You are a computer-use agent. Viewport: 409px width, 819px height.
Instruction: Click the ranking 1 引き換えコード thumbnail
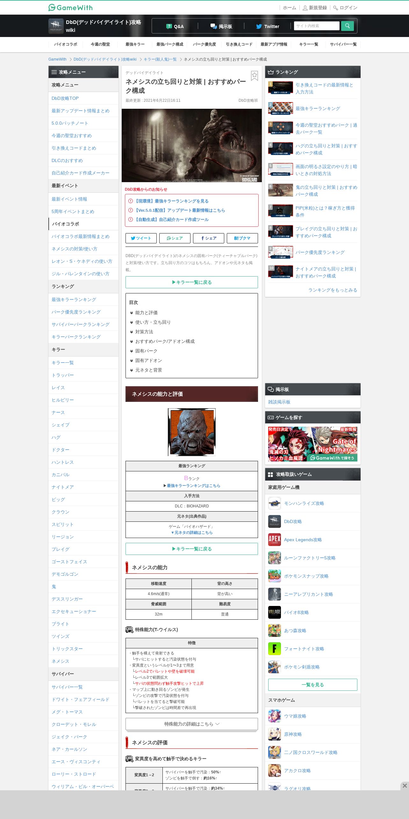(x=281, y=88)
